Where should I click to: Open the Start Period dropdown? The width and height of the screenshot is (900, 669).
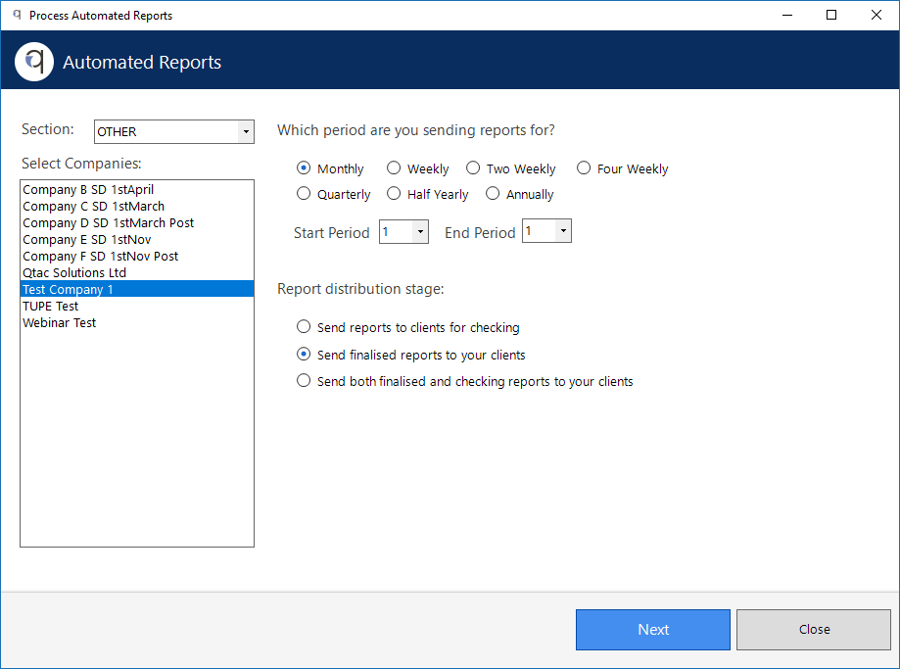pos(403,231)
